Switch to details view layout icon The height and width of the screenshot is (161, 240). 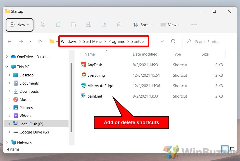coord(225,149)
